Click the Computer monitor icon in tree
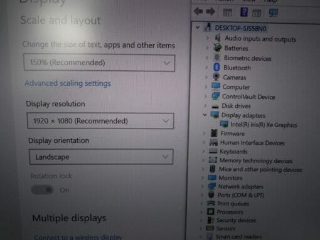 click(x=216, y=86)
